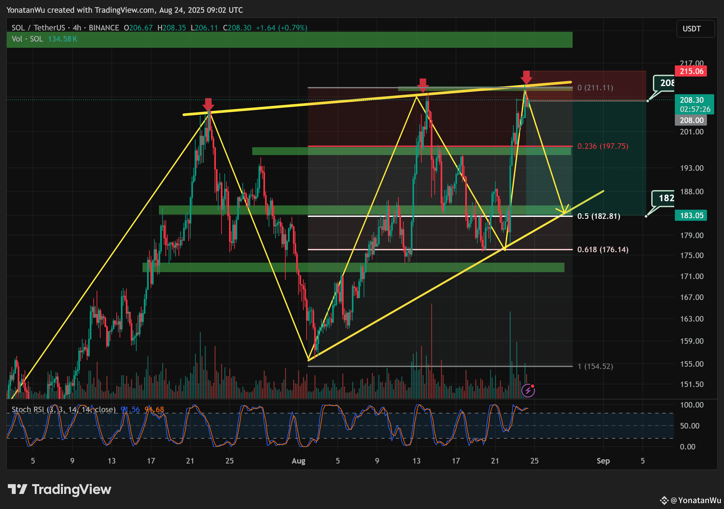
Task: Click the red arrow marker above July peak
Action: point(208,104)
